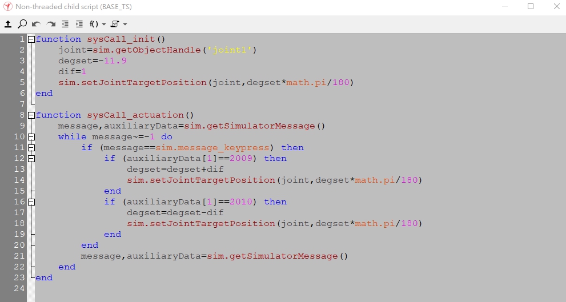Click the final 'end' on line 23

(x=44, y=277)
